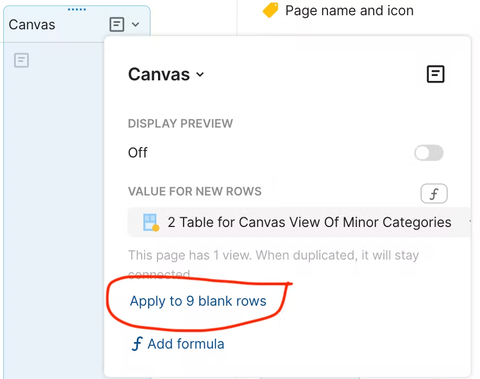This screenshot has width=480, height=379.
Task: Click the table icon in the value dropdown
Action: pos(151,222)
